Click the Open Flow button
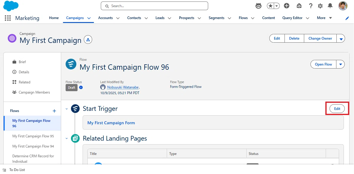The image size is (354, 174). click(x=323, y=64)
